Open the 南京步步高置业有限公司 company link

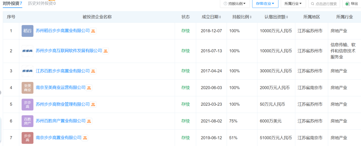(x=58, y=138)
